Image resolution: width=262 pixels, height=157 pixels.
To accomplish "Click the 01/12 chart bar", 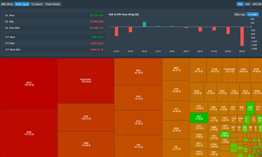I will [x=214, y=29].
